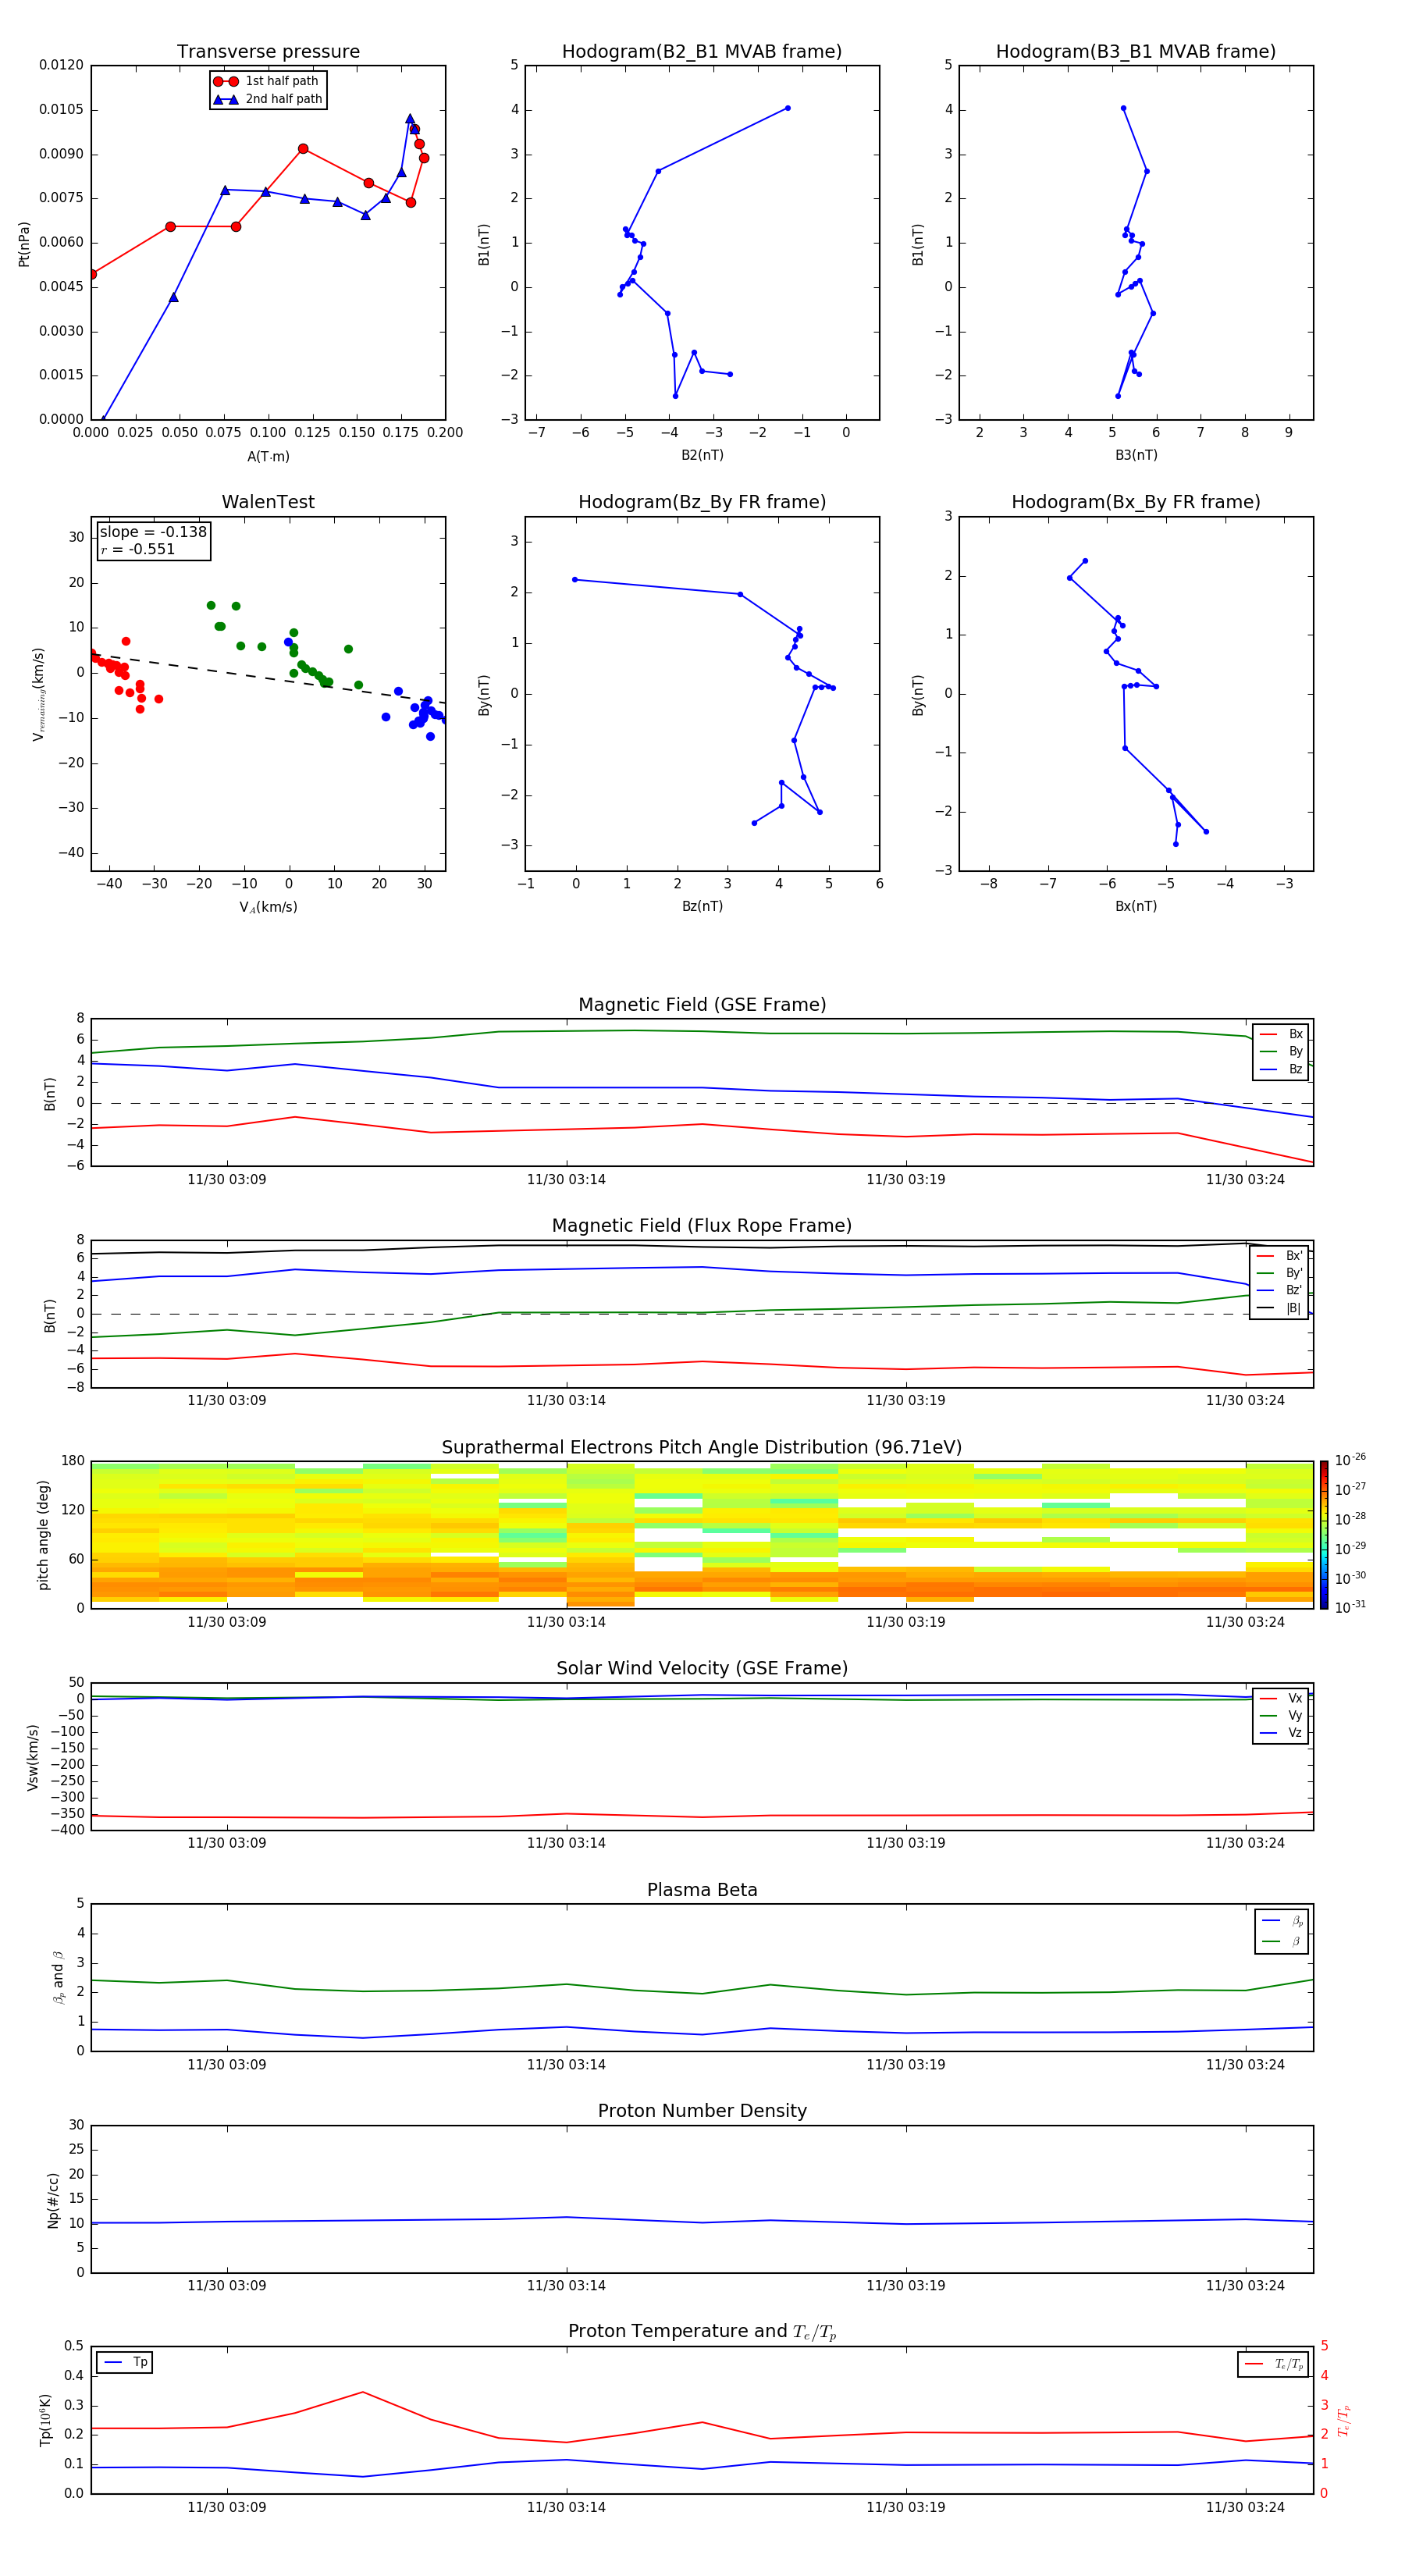This screenshot has height=2576, width=1405.
Task: Click the '10^-31' colorbar tick label
Action: [x=1350, y=1608]
